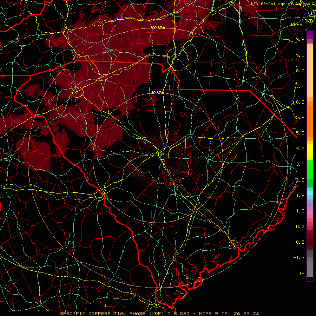Click the 50 NMI range ring label
The image size is (316, 316).
click(x=158, y=93)
